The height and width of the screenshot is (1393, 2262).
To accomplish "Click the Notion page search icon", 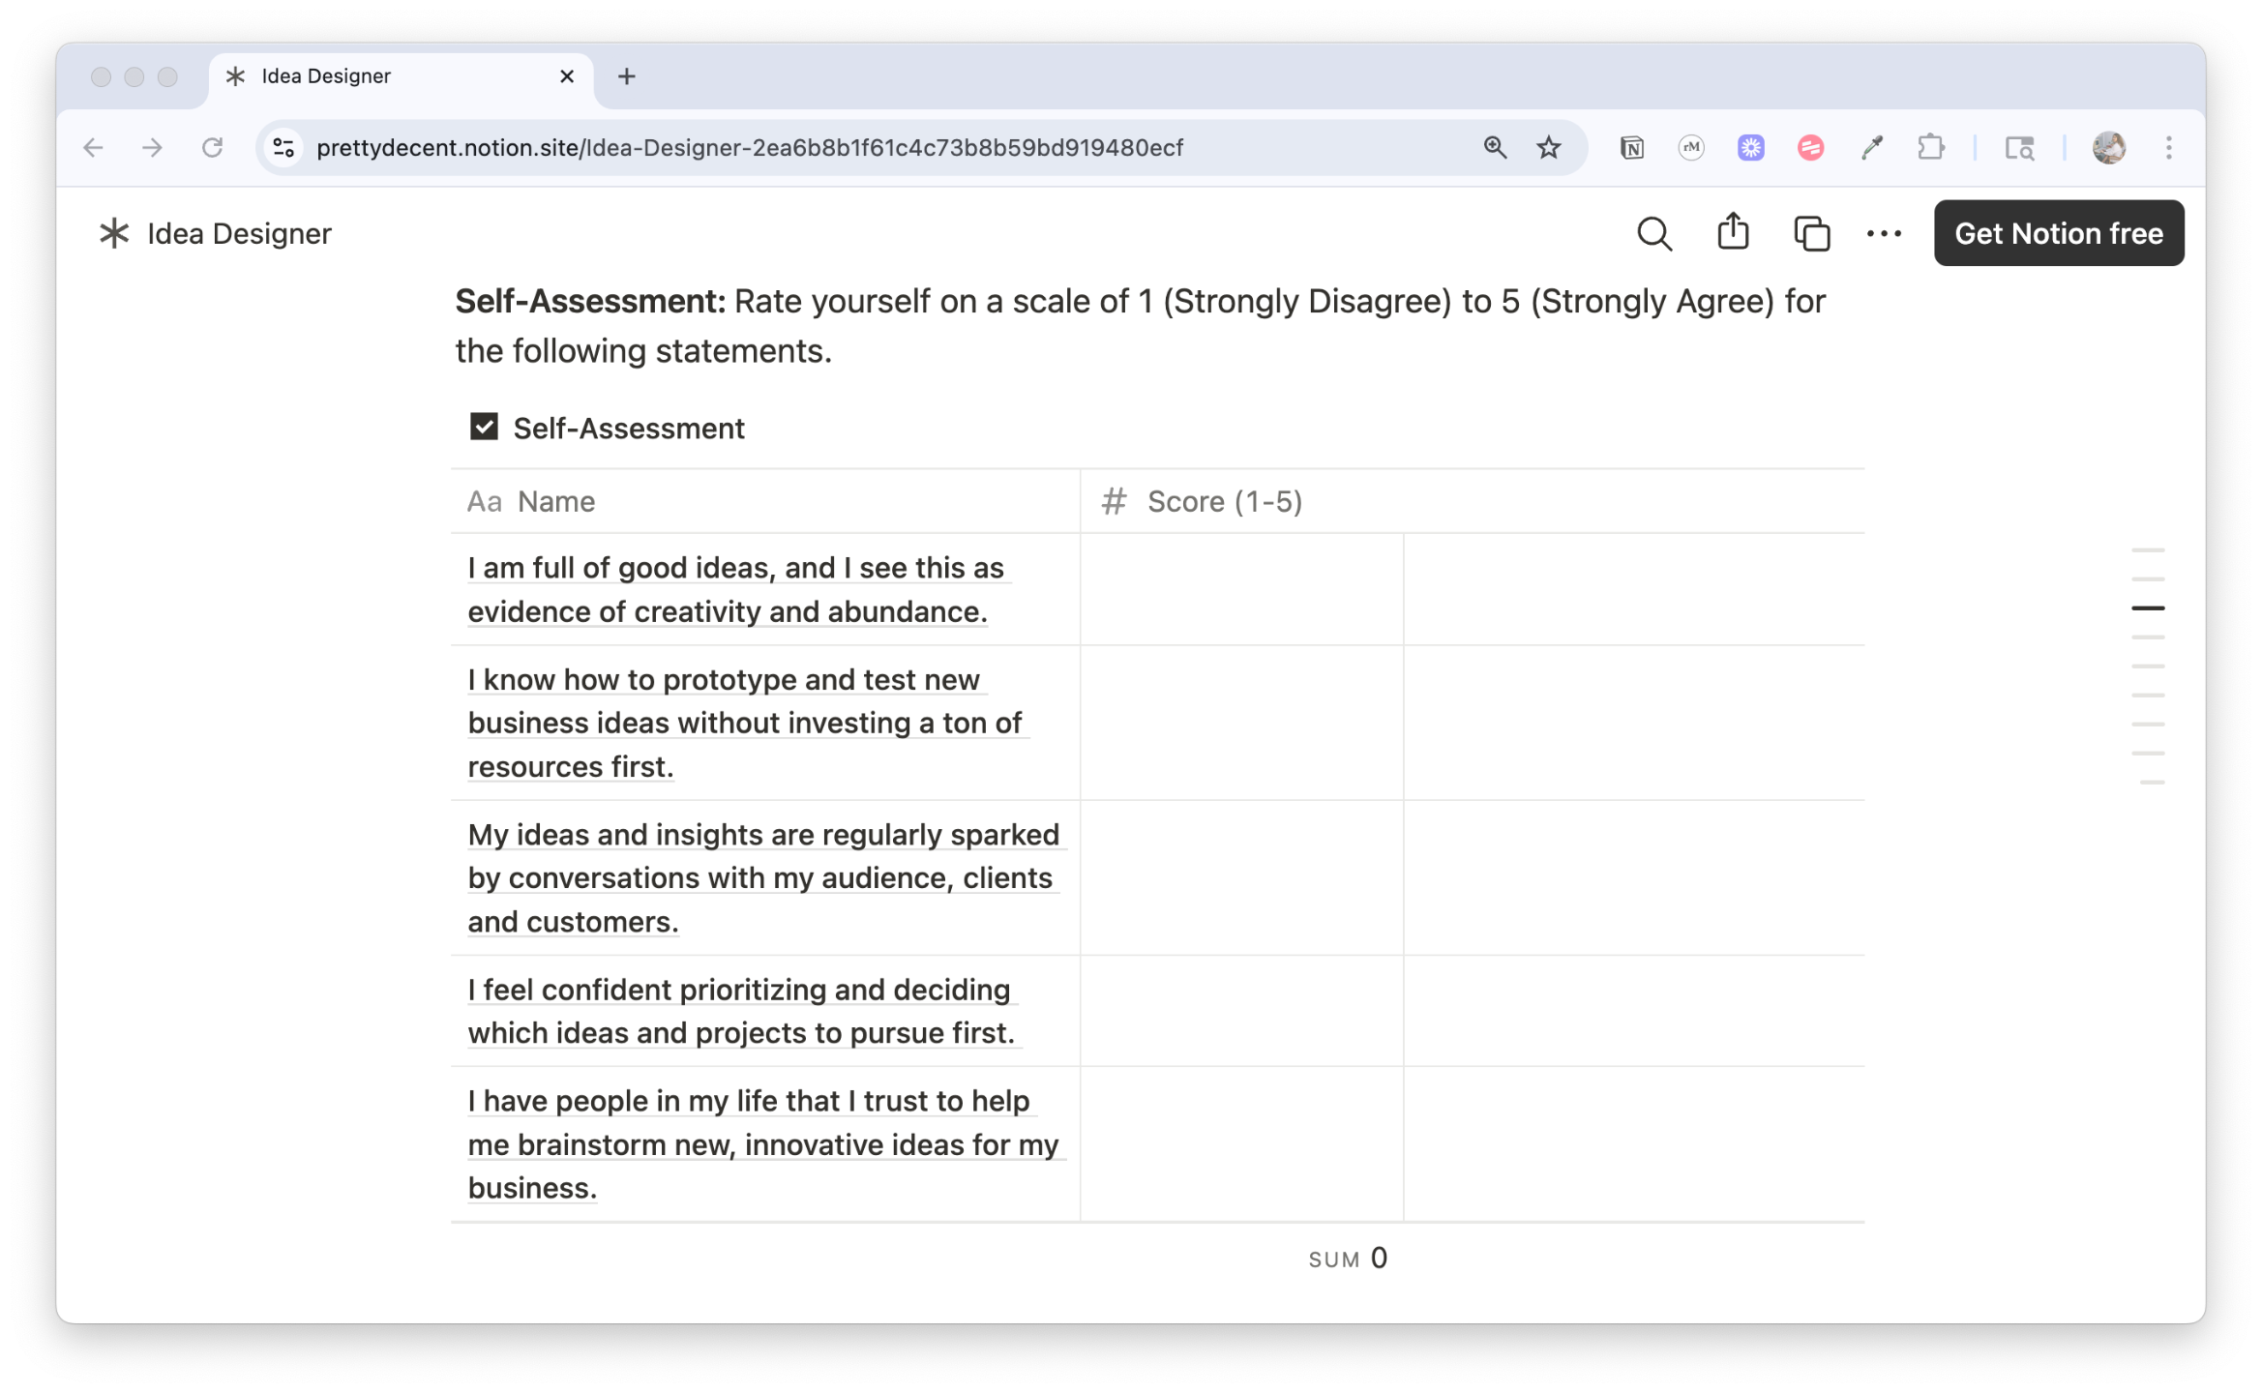I will pos(1653,234).
